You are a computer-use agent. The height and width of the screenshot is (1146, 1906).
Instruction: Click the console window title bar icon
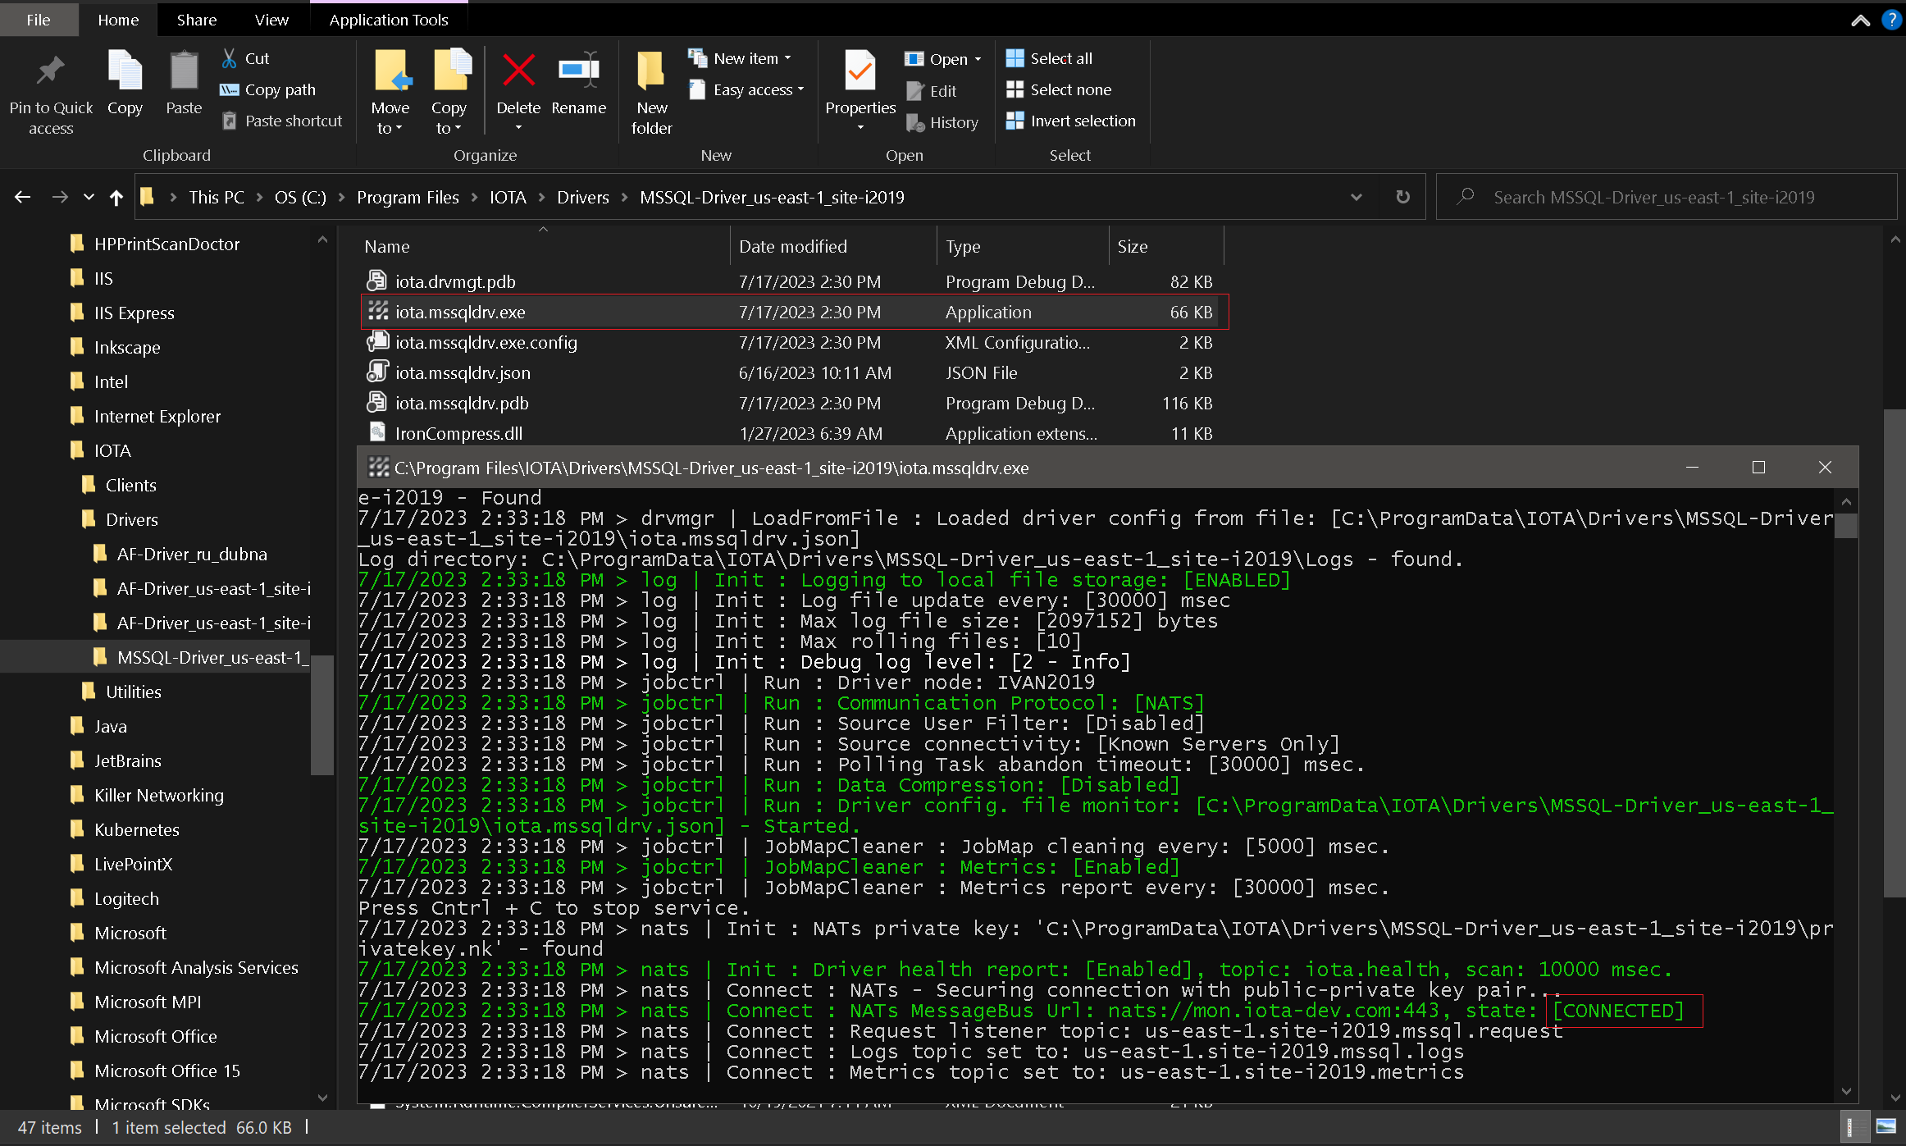click(378, 468)
